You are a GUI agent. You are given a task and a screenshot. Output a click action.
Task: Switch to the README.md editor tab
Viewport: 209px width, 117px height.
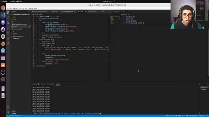pos(54,12)
